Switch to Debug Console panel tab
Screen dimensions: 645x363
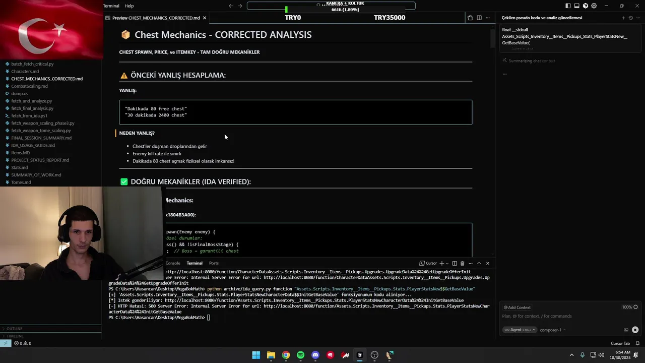pos(173,263)
